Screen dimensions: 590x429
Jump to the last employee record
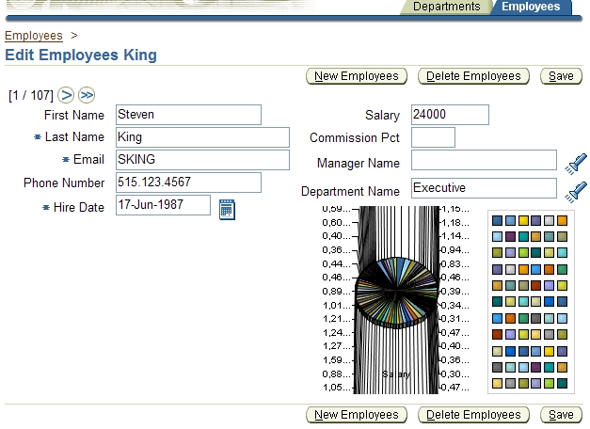point(87,95)
